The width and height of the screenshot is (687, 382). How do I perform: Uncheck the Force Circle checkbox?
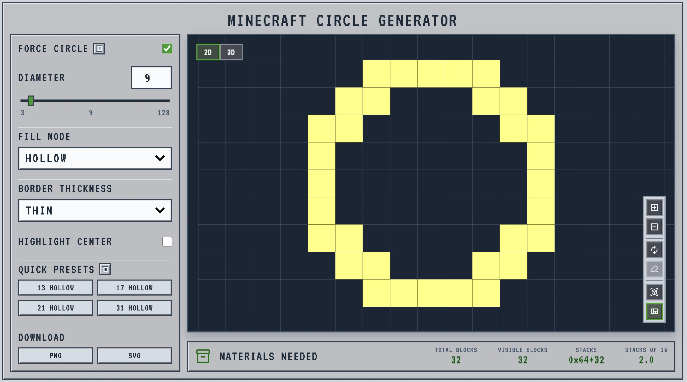[167, 49]
